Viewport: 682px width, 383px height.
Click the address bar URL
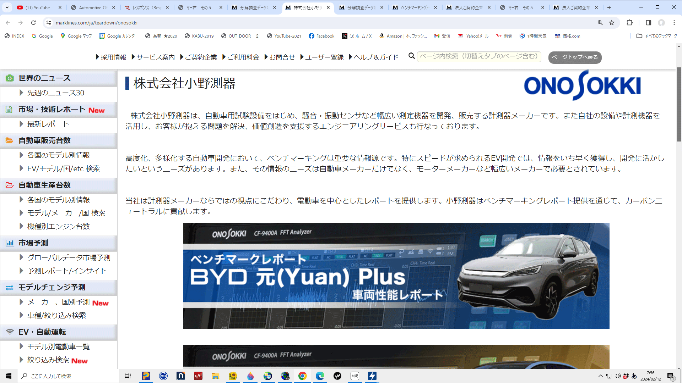97,23
